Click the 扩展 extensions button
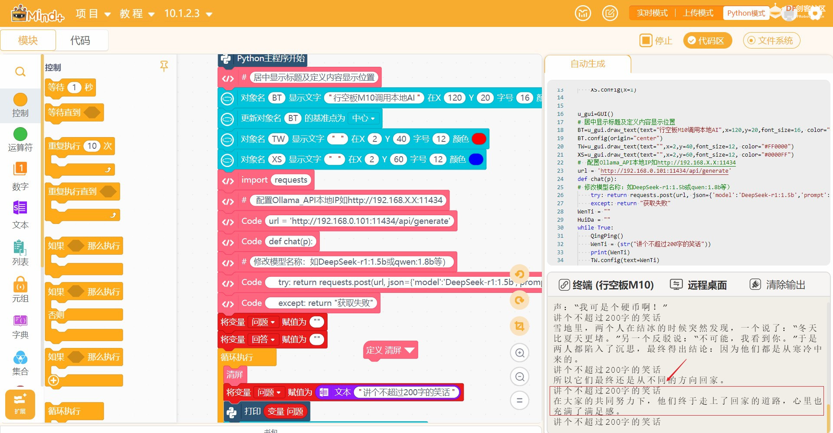Screen dimensions: 833x433 (20, 404)
